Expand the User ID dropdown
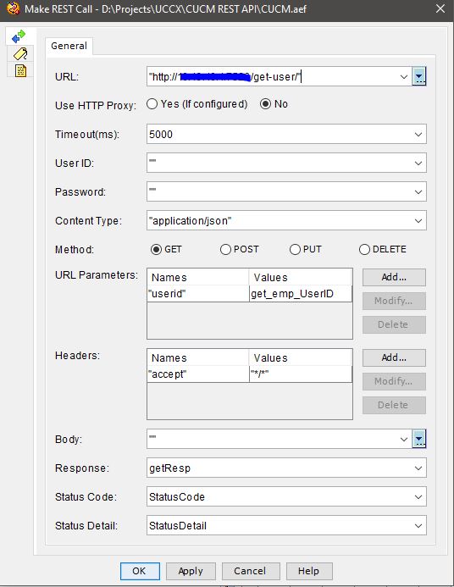The width and height of the screenshot is (454, 587). [x=418, y=163]
